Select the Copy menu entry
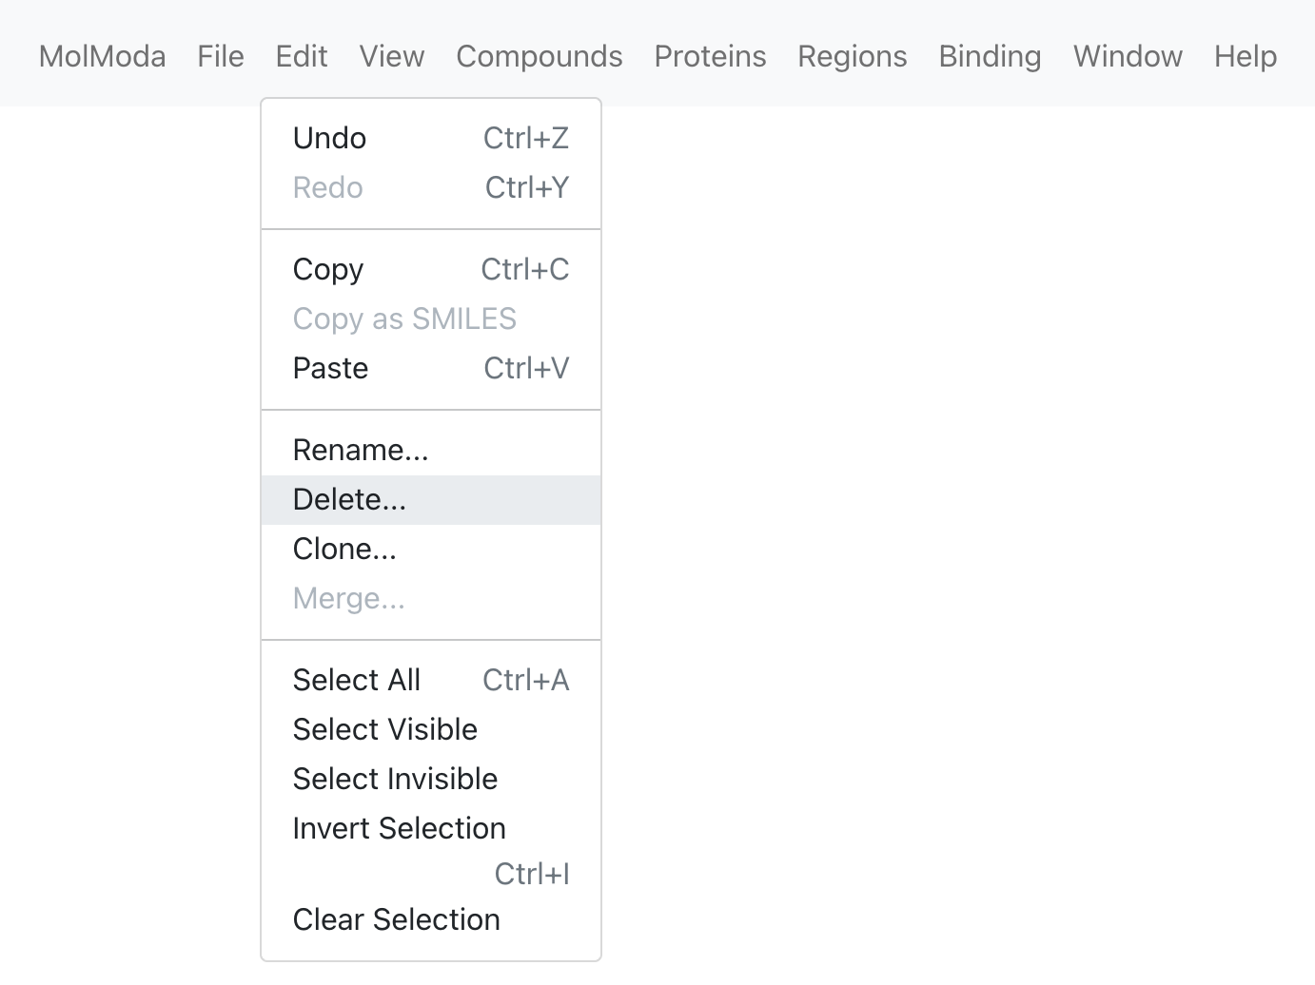The image size is (1315, 985). (431, 269)
